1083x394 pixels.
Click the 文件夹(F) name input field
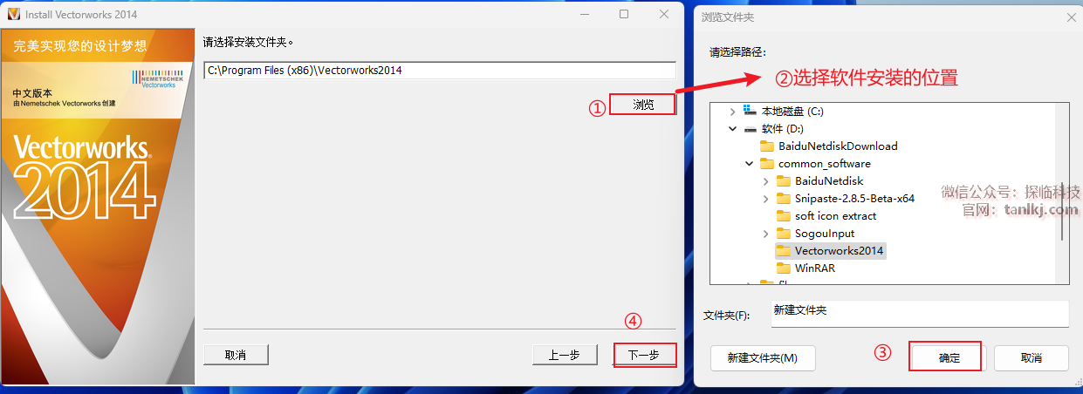tap(920, 314)
